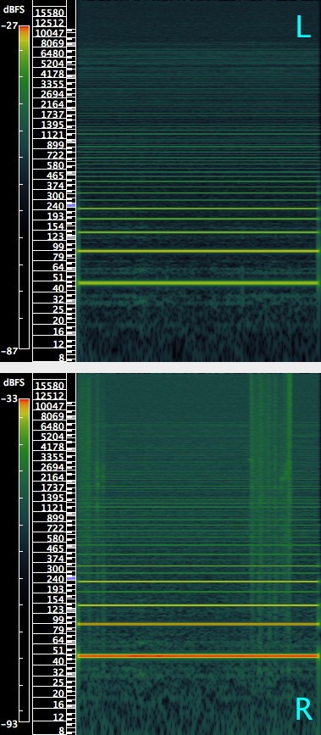This screenshot has width=321, height=735.
Task: Click the R channel dBFS color scale bar
Action: click(25, 560)
